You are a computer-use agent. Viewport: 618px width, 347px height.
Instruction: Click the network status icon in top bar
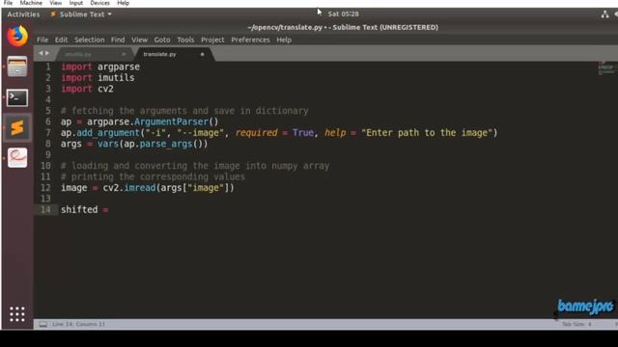pyautogui.click(x=604, y=14)
